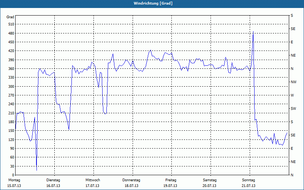Click the Samstag day label

point(210,180)
